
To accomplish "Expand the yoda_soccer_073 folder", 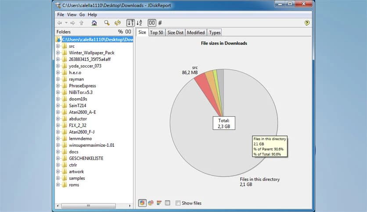I will coord(58,66).
